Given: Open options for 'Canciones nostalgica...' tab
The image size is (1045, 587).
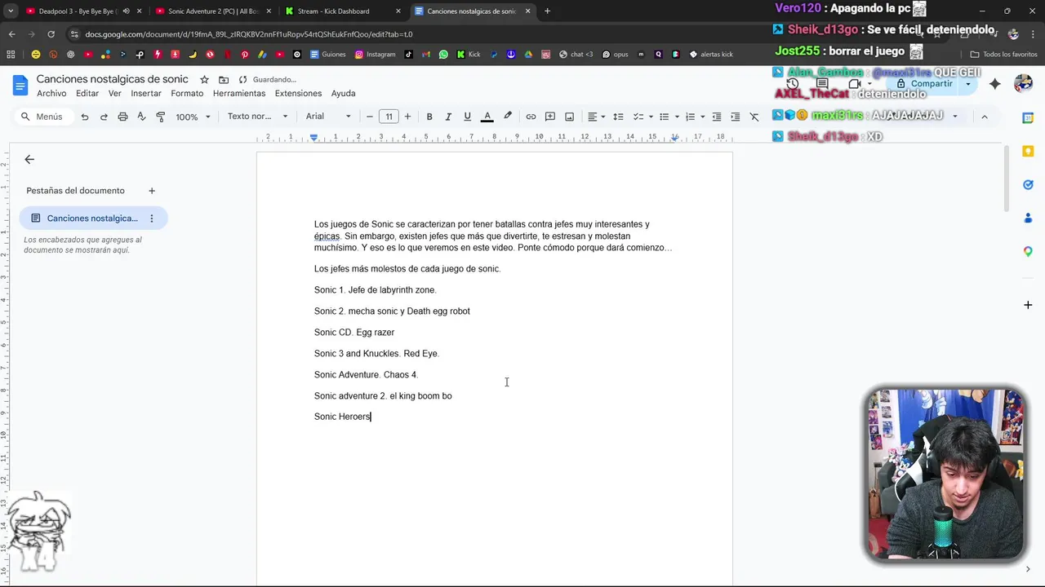Looking at the screenshot, I should (x=152, y=218).
